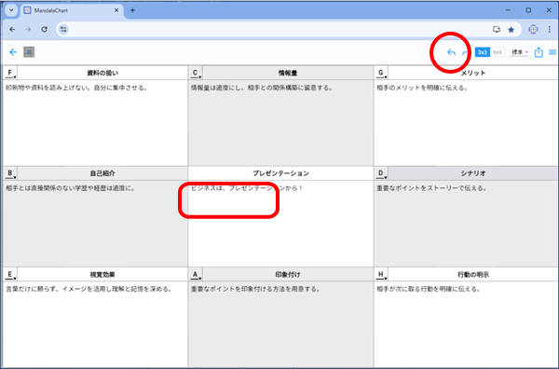Open cell G label dropdown
This screenshot has width=559, height=369.
click(x=381, y=73)
